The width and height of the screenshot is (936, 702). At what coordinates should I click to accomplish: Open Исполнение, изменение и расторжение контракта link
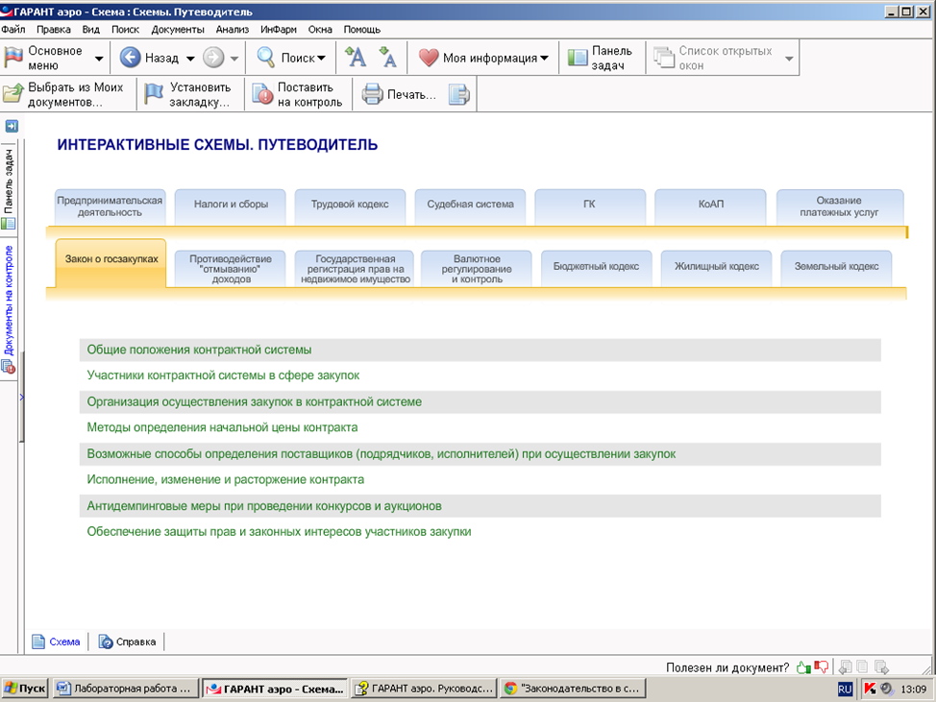point(225,479)
